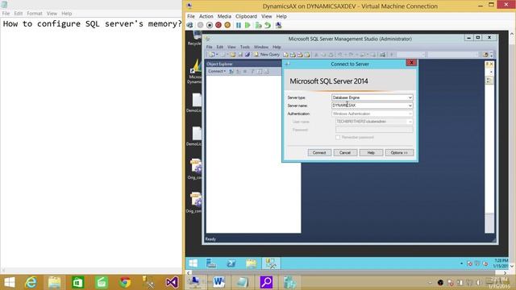Close the Connect to Server dialog
516x290 pixels.
411,63
